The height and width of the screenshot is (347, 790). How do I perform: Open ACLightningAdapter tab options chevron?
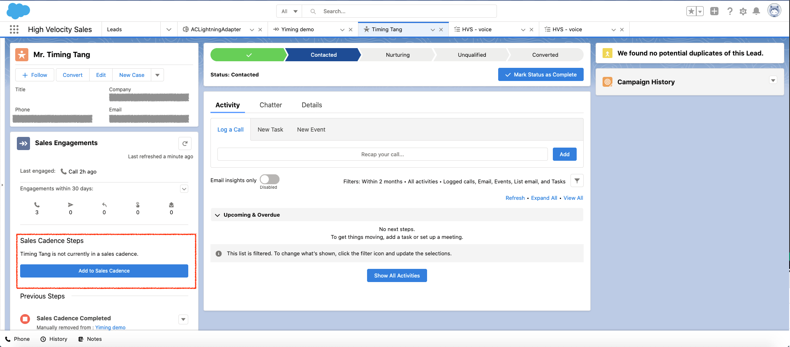coord(252,30)
